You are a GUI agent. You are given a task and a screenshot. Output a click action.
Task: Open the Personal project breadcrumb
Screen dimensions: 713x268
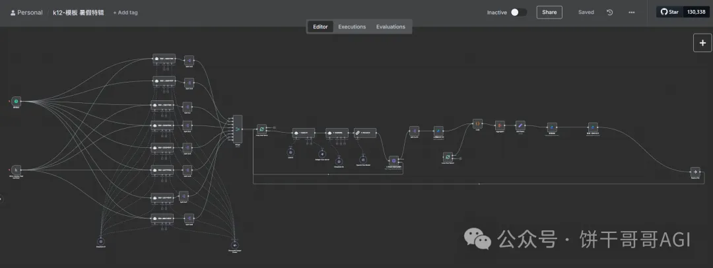tap(26, 13)
